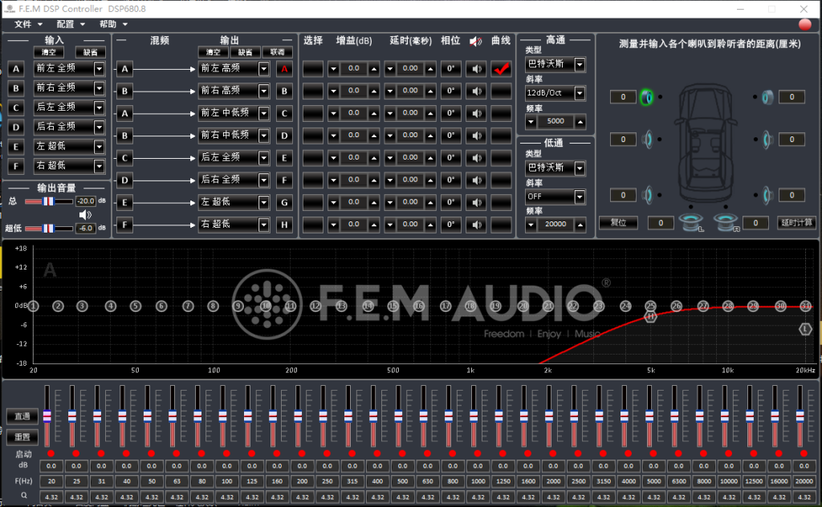This screenshot has width=822, height=507.
Task: Mute output channel F (后右全频)
Action: pyautogui.click(x=476, y=180)
